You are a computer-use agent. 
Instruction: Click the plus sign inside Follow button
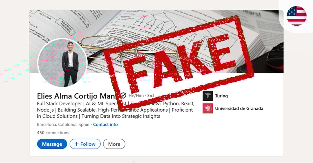[76, 144]
